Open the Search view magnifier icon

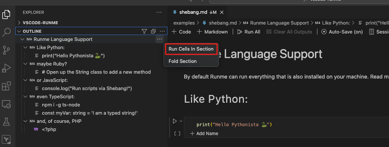pyautogui.click(x=6, y=32)
